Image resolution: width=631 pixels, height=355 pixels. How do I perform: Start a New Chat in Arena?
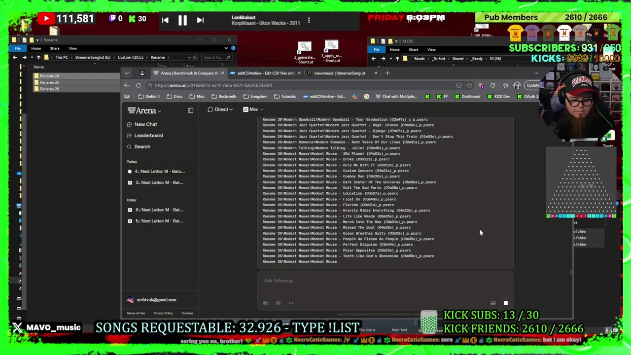tap(142, 124)
